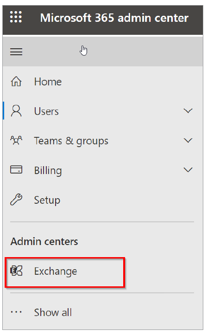This screenshot has height=336, width=207.
Task: Expand the Billing chevron
Action: [188, 170]
